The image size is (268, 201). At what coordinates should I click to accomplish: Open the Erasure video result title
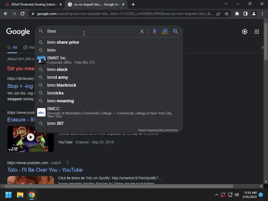coord(21,119)
